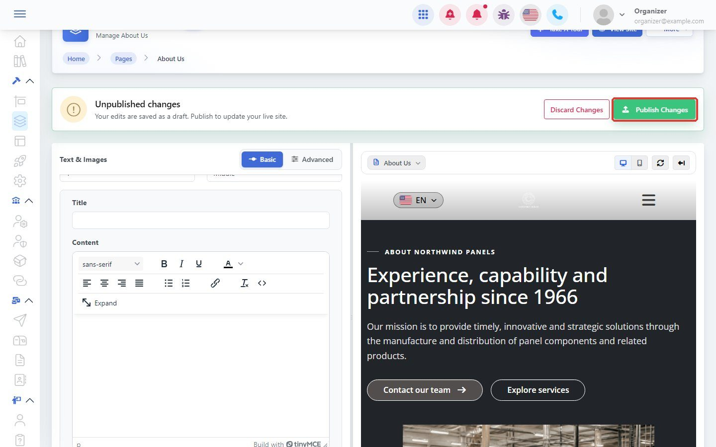
Task: Click Discard Changes button
Action: [x=576, y=110]
